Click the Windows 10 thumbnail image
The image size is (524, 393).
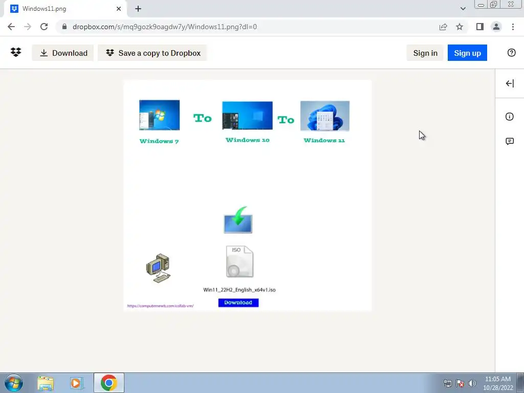point(247,116)
